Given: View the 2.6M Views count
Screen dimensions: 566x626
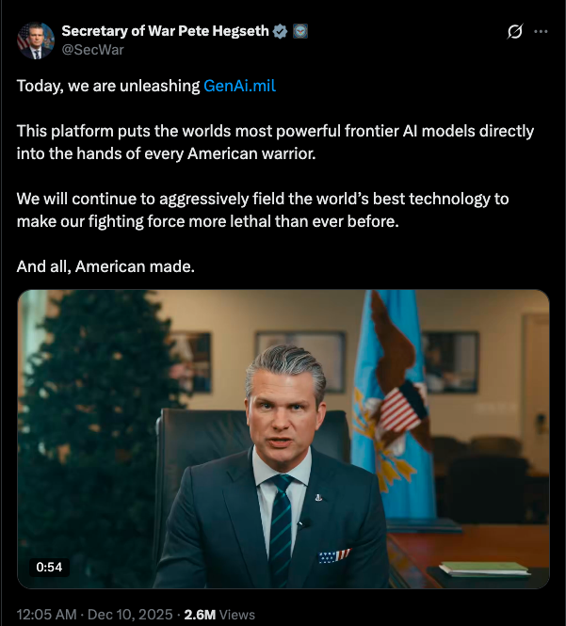Looking at the screenshot, I should click(x=218, y=614).
